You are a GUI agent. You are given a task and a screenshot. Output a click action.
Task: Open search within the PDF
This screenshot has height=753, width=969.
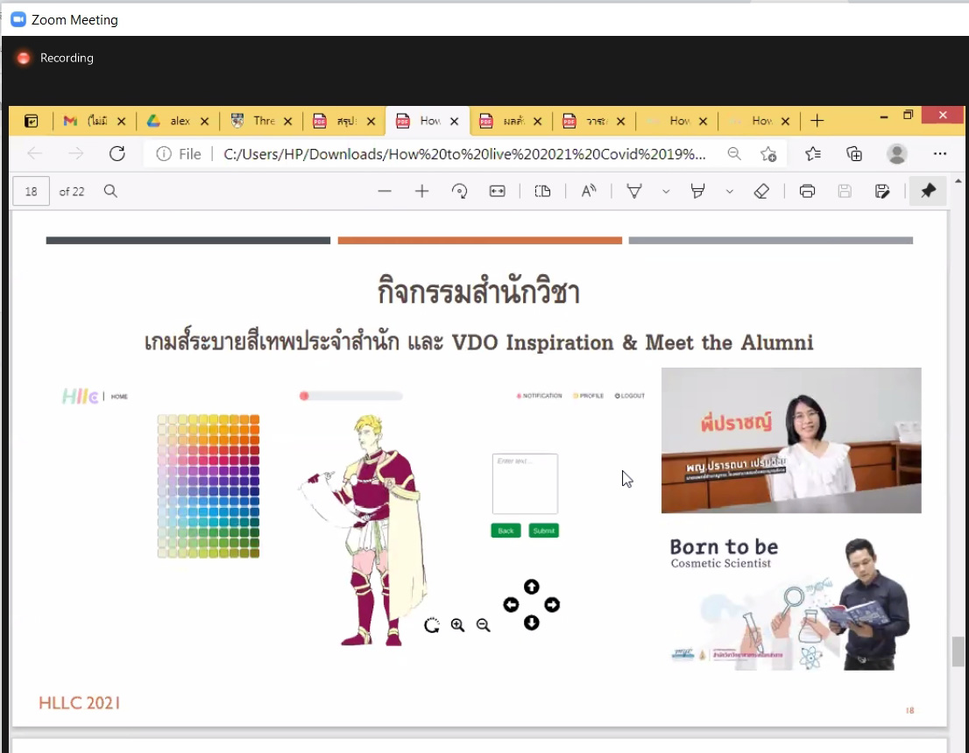(x=110, y=191)
